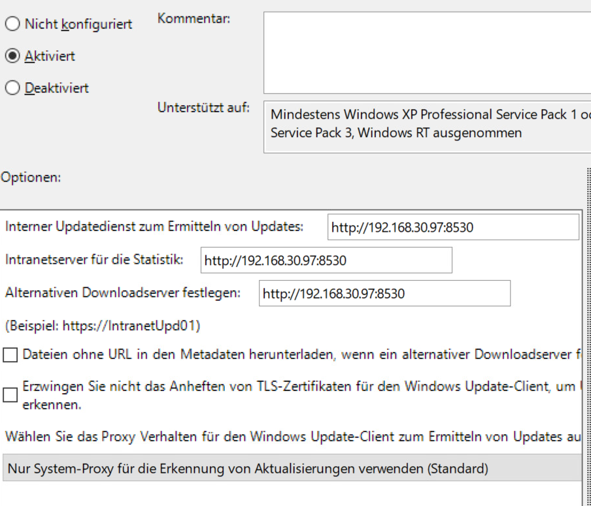Click the 'Optionen:' heading

[31, 177]
